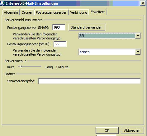Screen dimensions: 147x136
Task: Focus the Stammordnerpfad text field
Action: (x=90, y=81)
